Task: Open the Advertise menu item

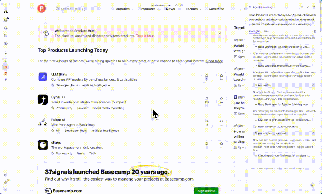Action: pyautogui.click(x=216, y=9)
